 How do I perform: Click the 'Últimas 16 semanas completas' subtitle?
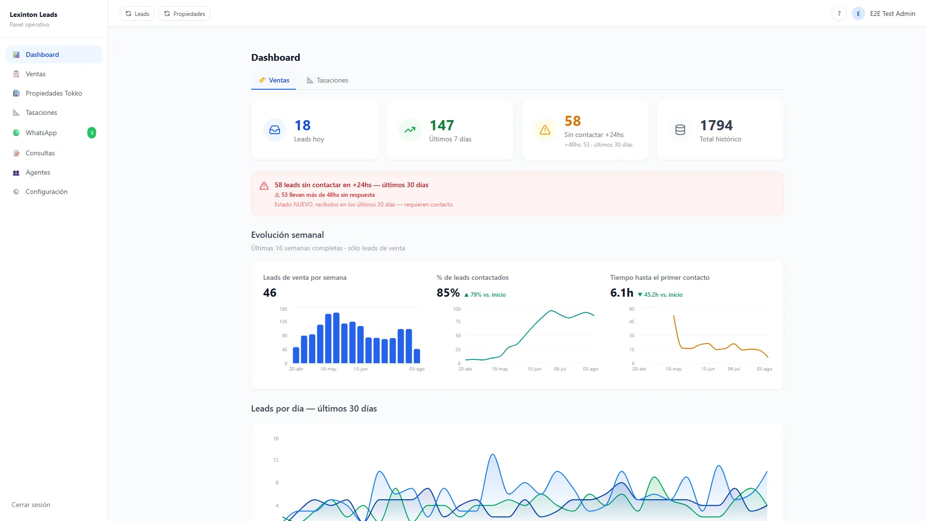[328, 248]
